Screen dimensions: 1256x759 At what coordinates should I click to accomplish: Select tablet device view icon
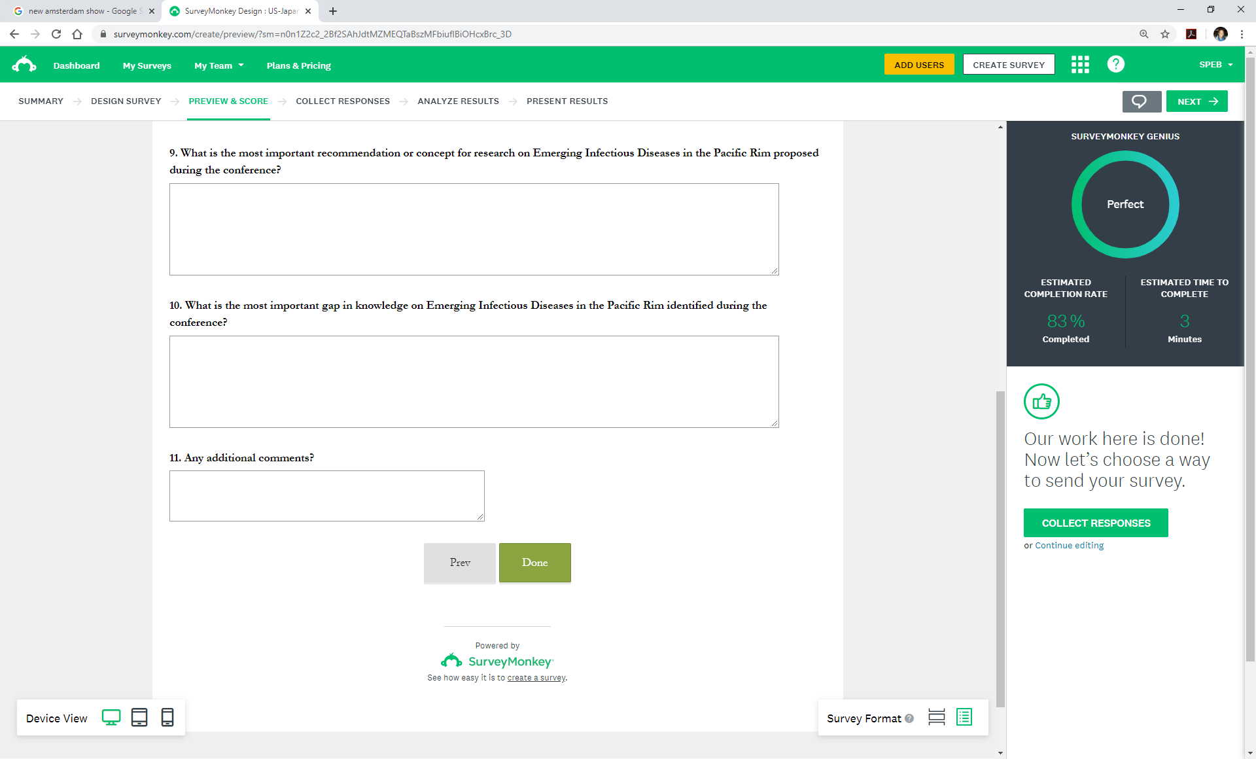139,718
